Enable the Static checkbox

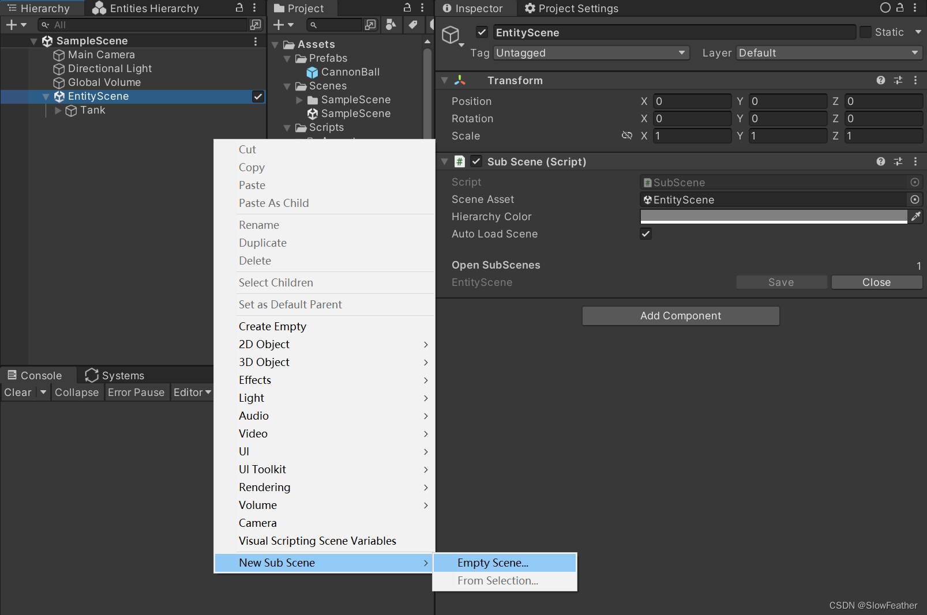[x=865, y=32]
